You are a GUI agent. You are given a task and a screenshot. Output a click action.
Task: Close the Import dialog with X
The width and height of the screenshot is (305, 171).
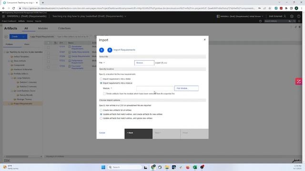pyautogui.click(x=204, y=39)
